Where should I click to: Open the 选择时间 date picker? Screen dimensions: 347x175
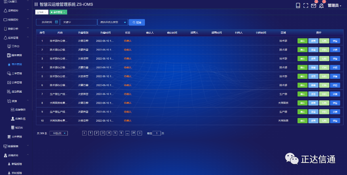[x=48, y=22]
